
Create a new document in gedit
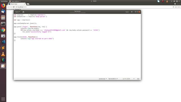[x=23, y=12]
